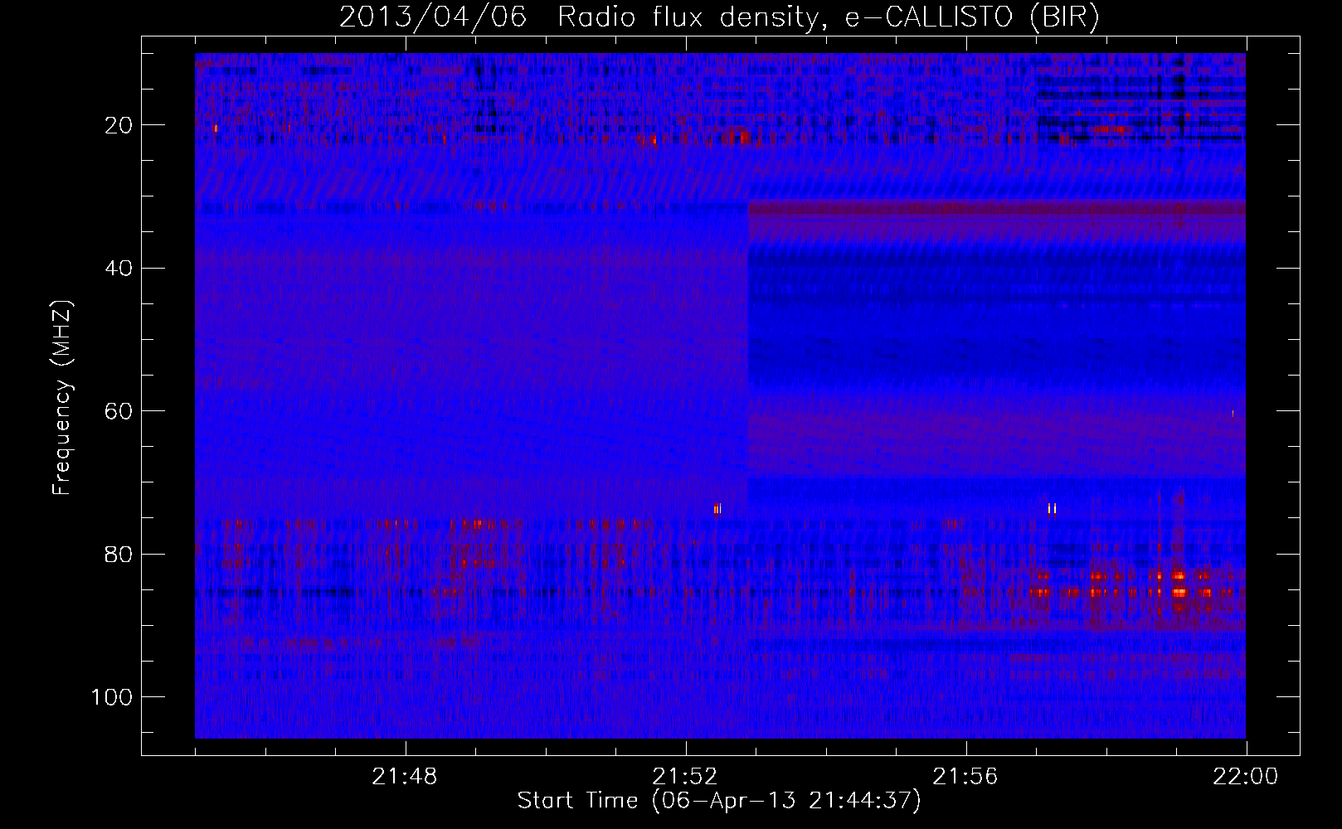Click the 80 MHz frequency tick label

coord(119,554)
